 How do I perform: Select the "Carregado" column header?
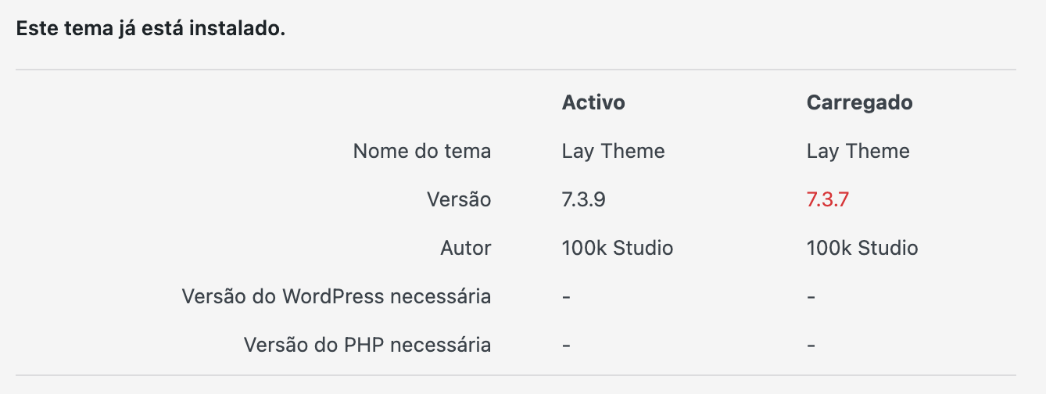click(x=859, y=102)
